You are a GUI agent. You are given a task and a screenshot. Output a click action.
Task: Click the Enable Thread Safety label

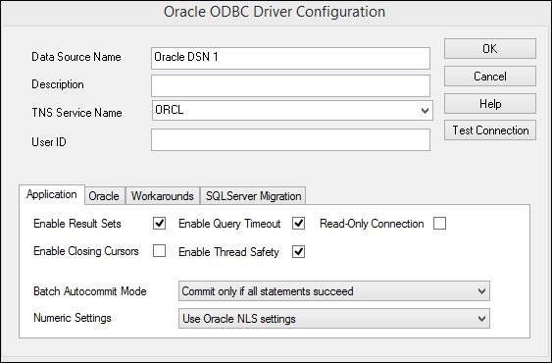[x=228, y=251]
